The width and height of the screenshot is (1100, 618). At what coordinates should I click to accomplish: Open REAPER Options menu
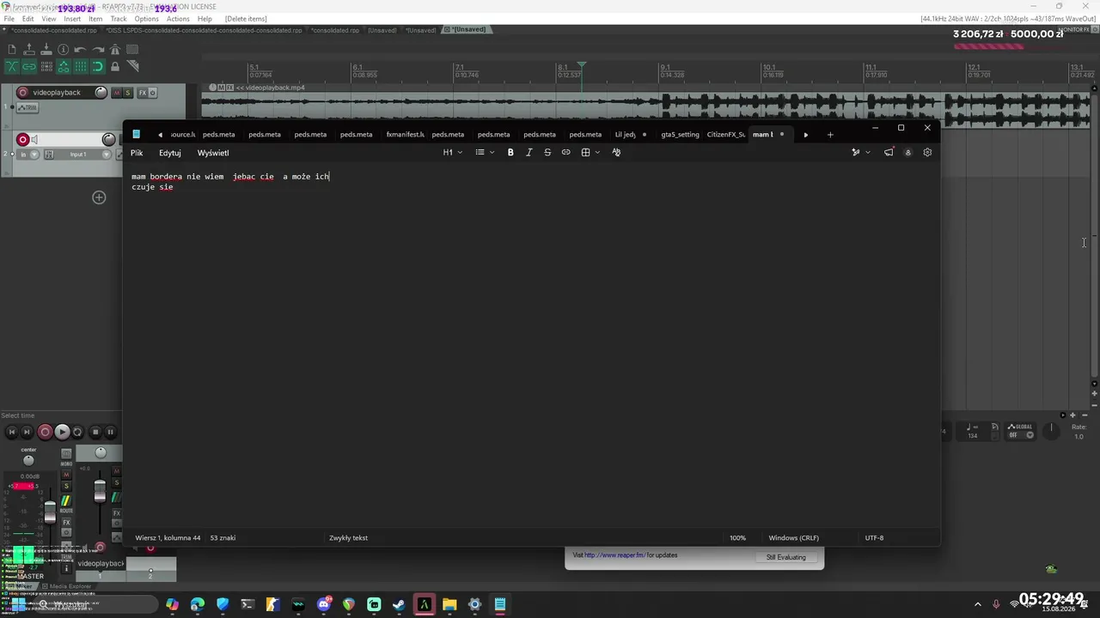pos(146,18)
